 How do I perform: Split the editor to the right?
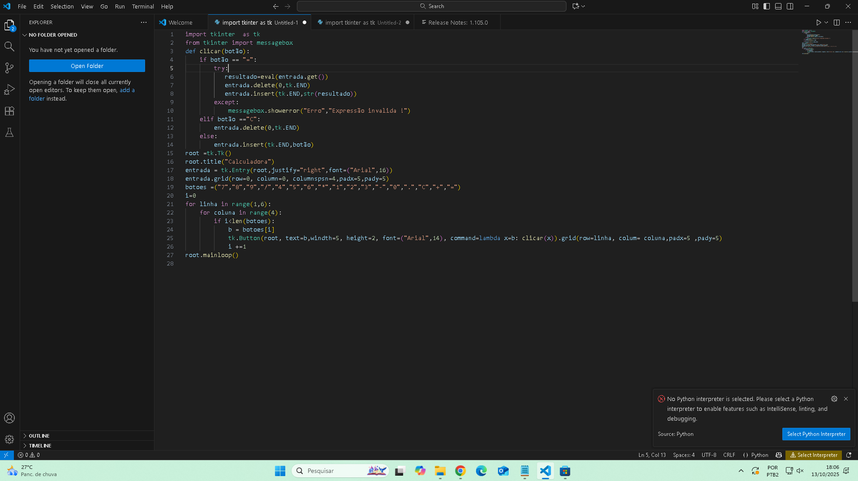(x=837, y=22)
